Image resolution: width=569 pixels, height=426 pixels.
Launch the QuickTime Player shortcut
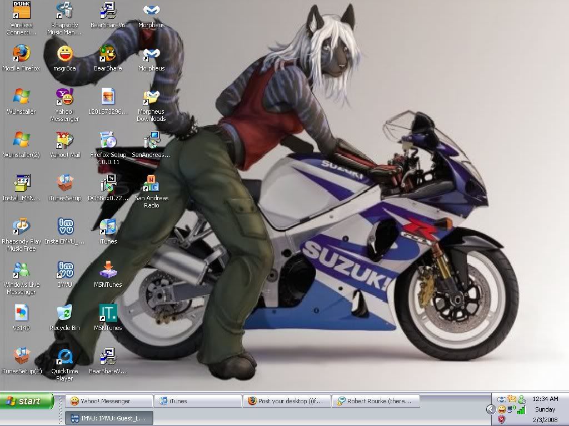point(64,364)
